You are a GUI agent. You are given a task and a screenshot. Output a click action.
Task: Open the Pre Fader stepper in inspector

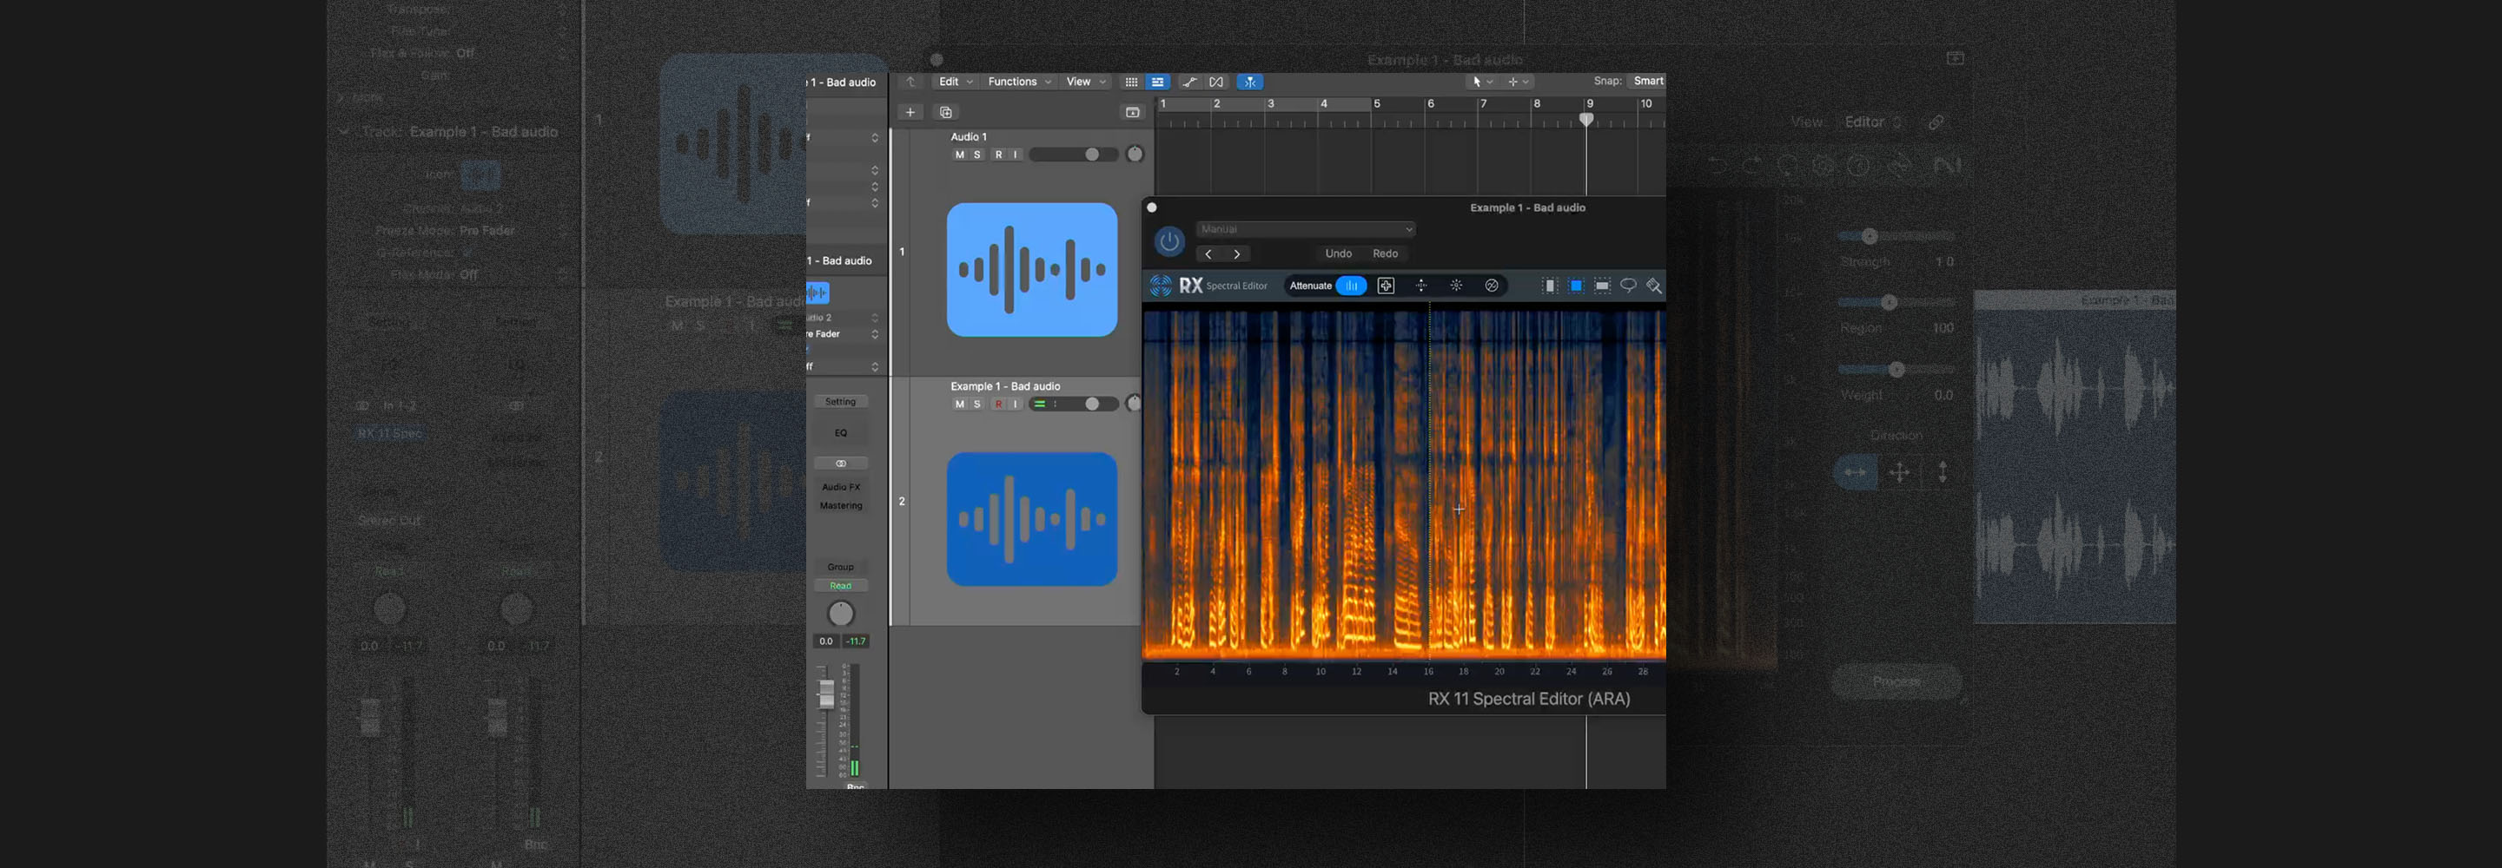point(874,334)
